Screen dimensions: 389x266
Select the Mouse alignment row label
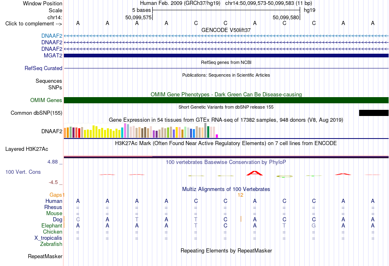pos(54,214)
